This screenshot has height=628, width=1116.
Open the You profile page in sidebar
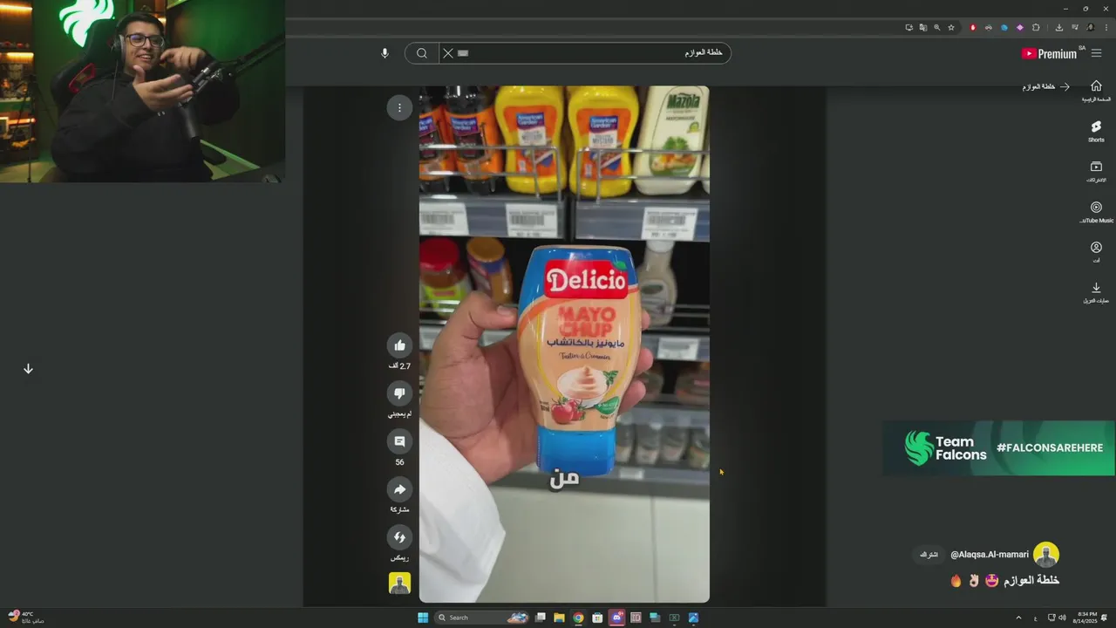pyautogui.click(x=1096, y=252)
